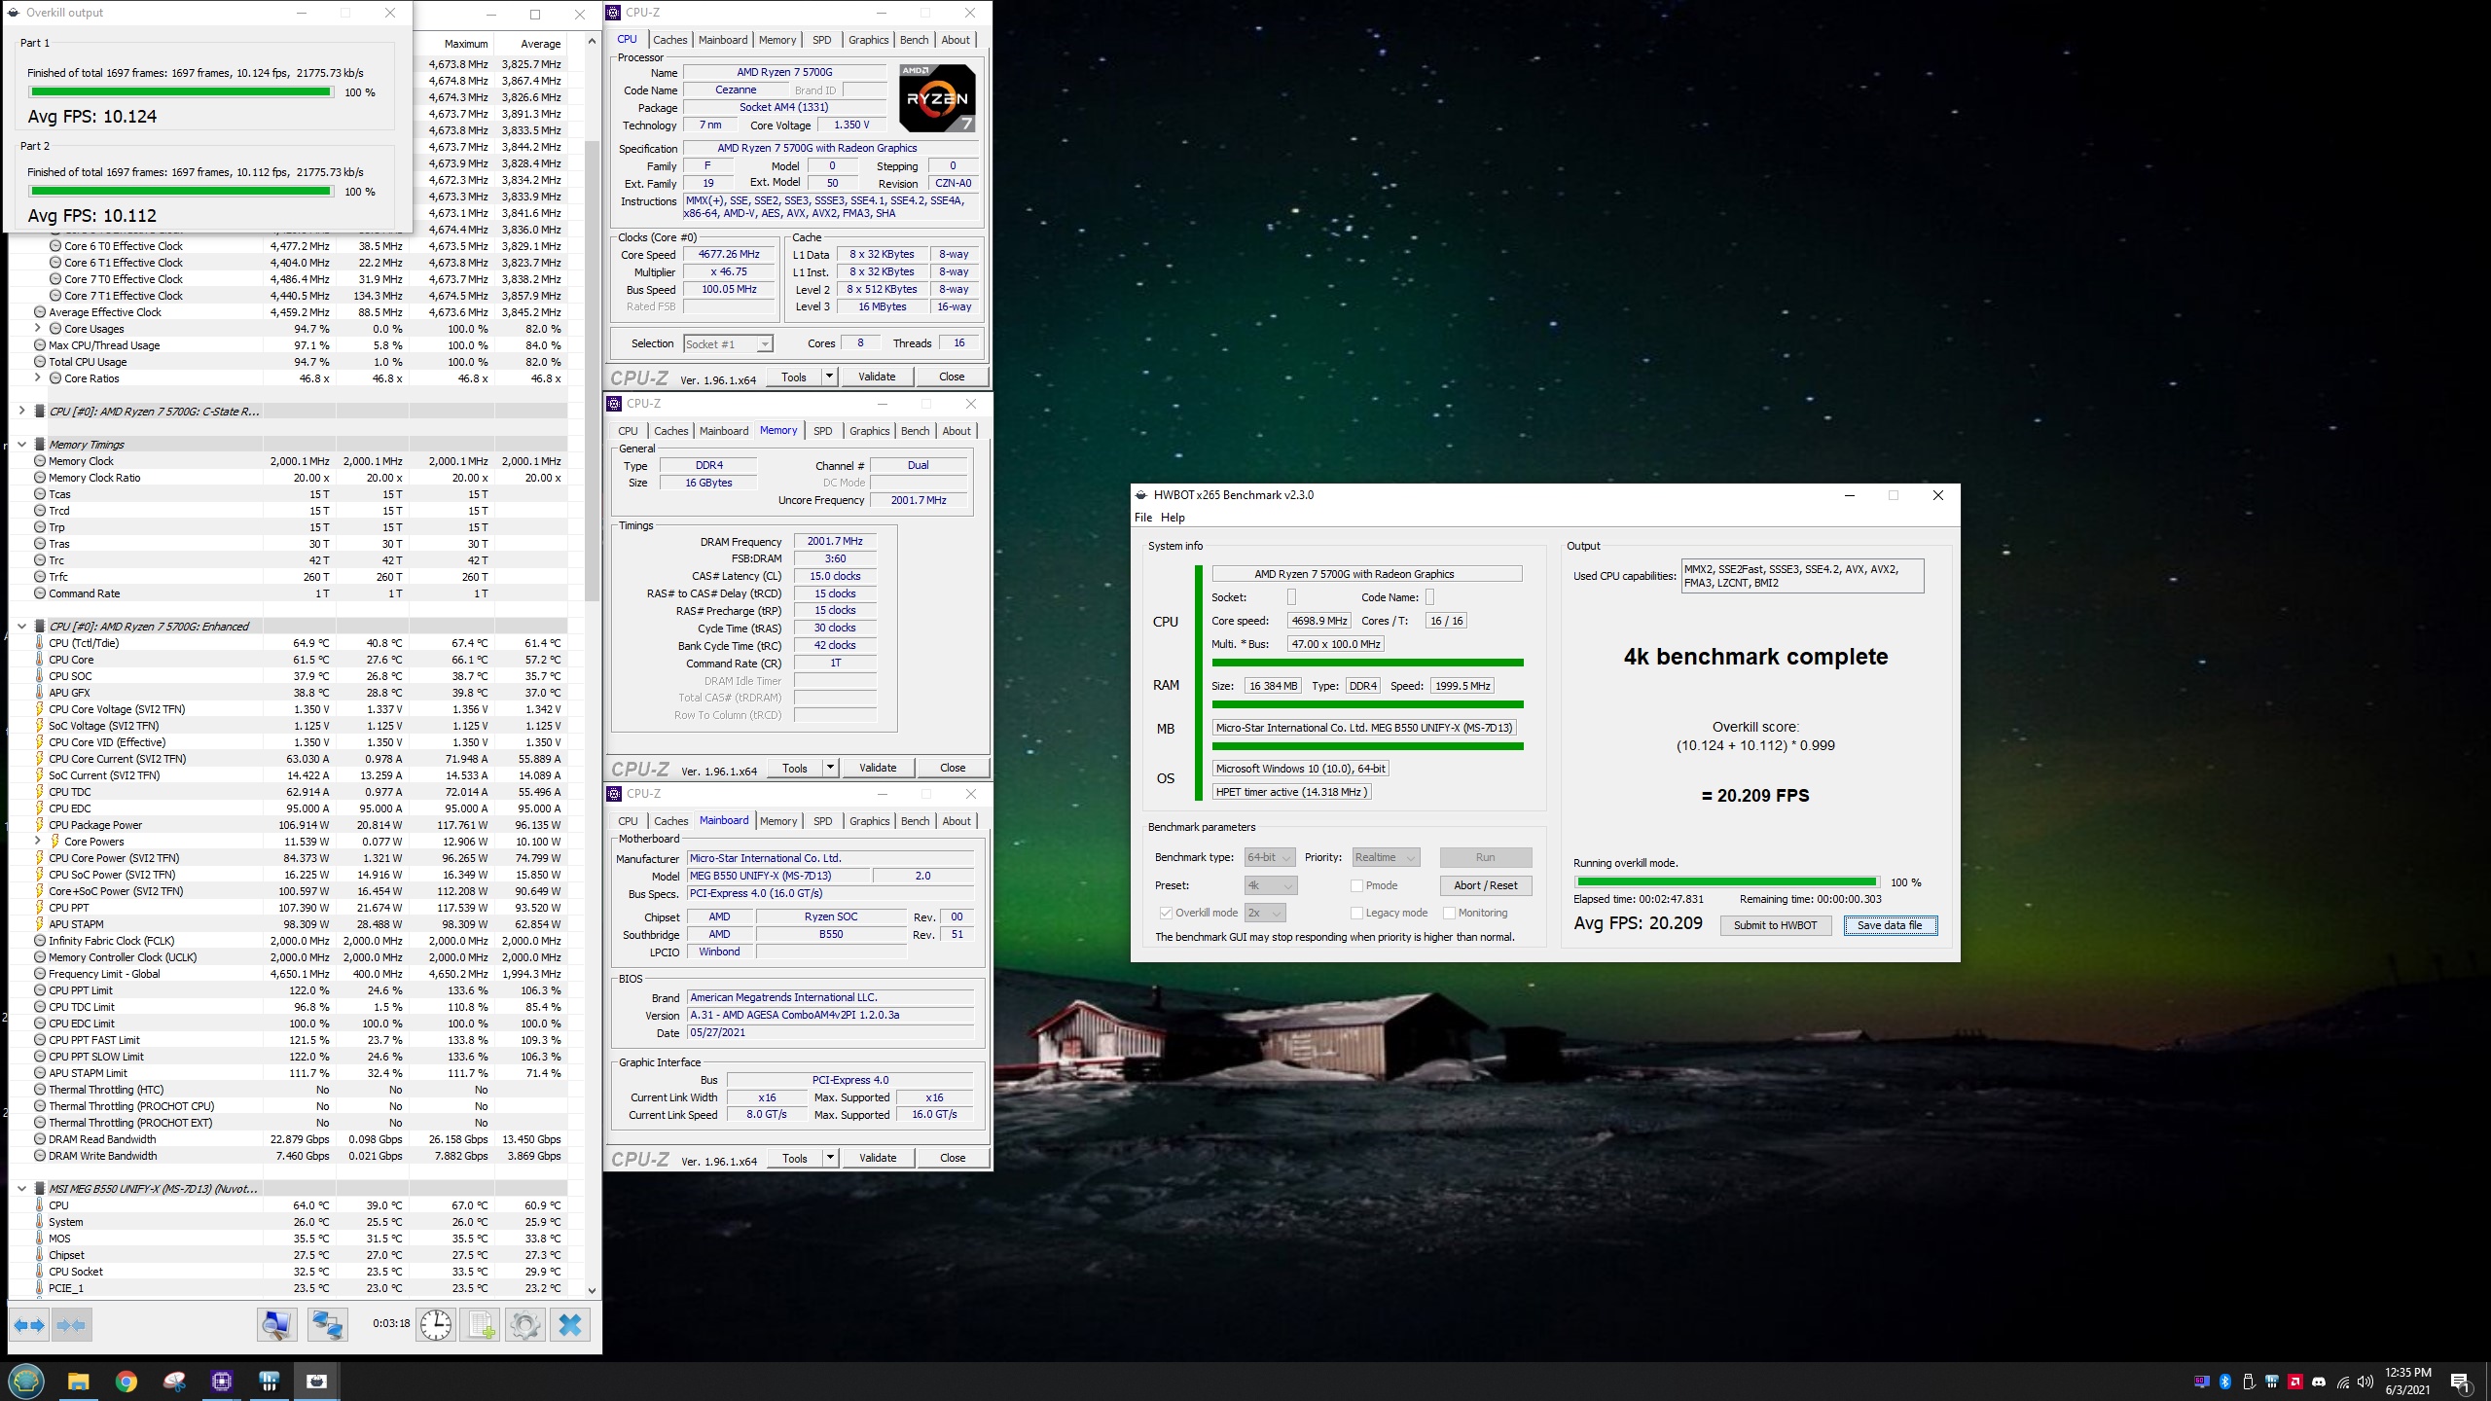
Task: Open the Socket #1 selection dropdown
Action: click(728, 343)
